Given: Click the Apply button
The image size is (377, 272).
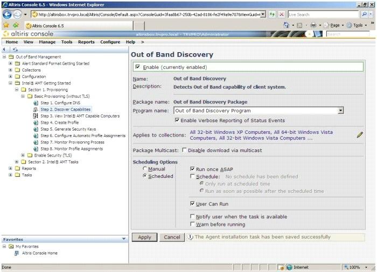Looking at the screenshot, I should coord(144,237).
